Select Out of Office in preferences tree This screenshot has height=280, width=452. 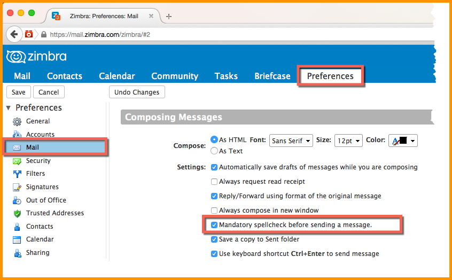(46, 200)
